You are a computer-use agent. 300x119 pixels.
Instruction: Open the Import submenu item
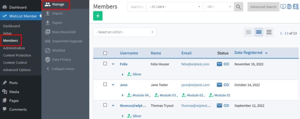pyautogui.click(x=65, y=13)
